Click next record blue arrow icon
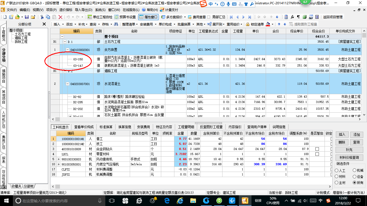 coord(244,17)
